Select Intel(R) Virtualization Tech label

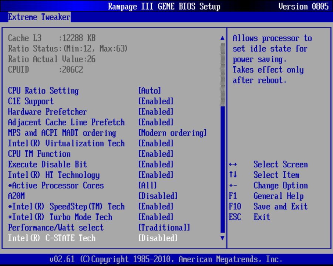click(66, 143)
